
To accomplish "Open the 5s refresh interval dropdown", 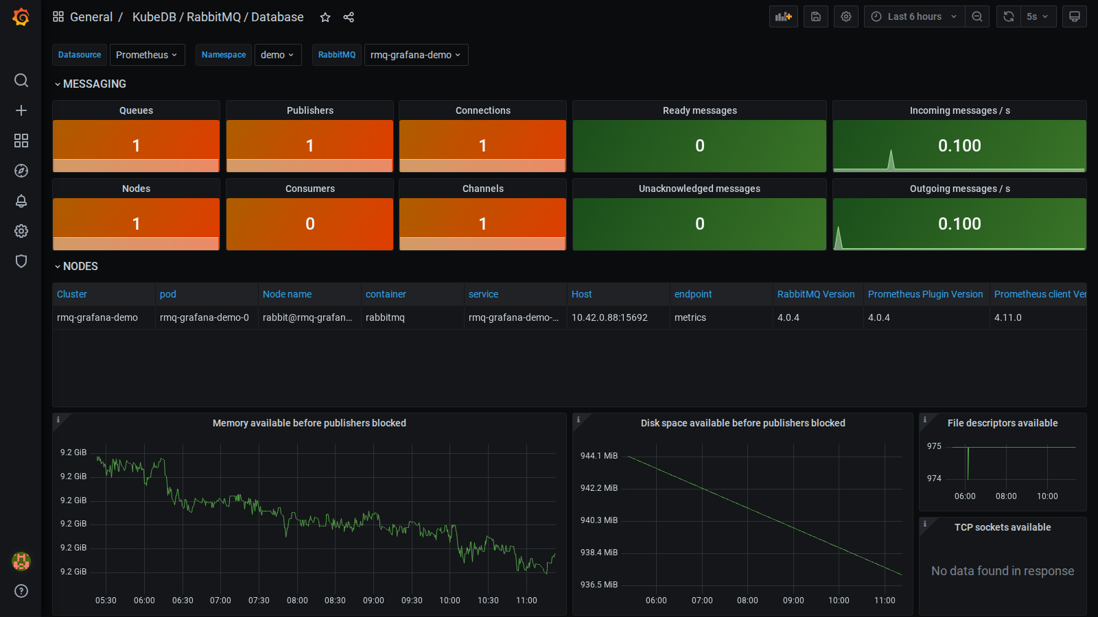I will [1038, 16].
